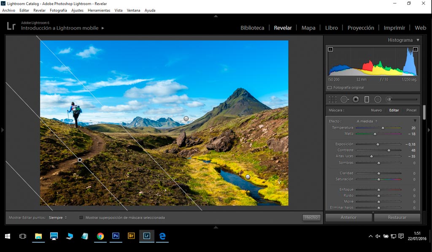The image size is (432, 252).
Task: Select the Radial Filter tool
Action: 378,99
